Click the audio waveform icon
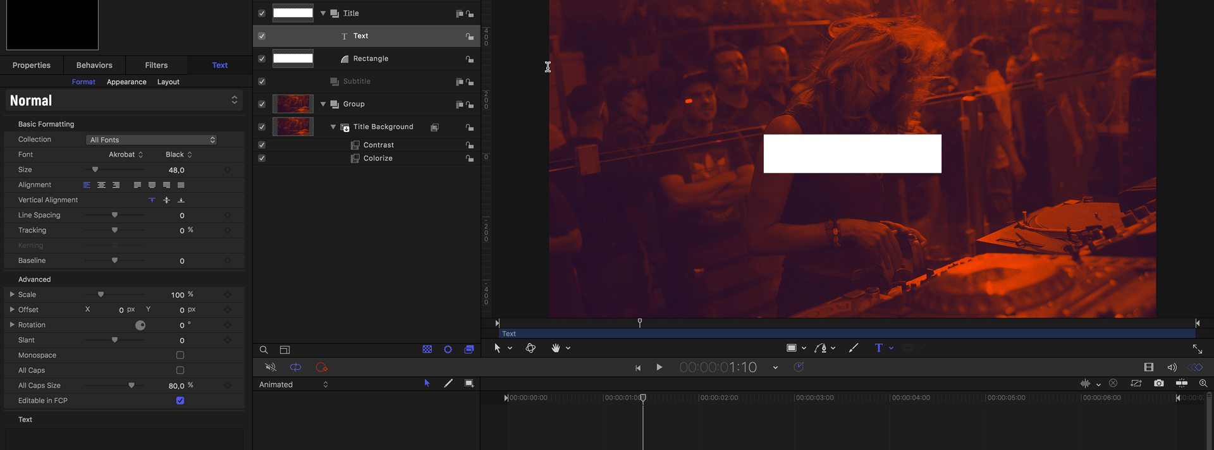 tap(1086, 383)
